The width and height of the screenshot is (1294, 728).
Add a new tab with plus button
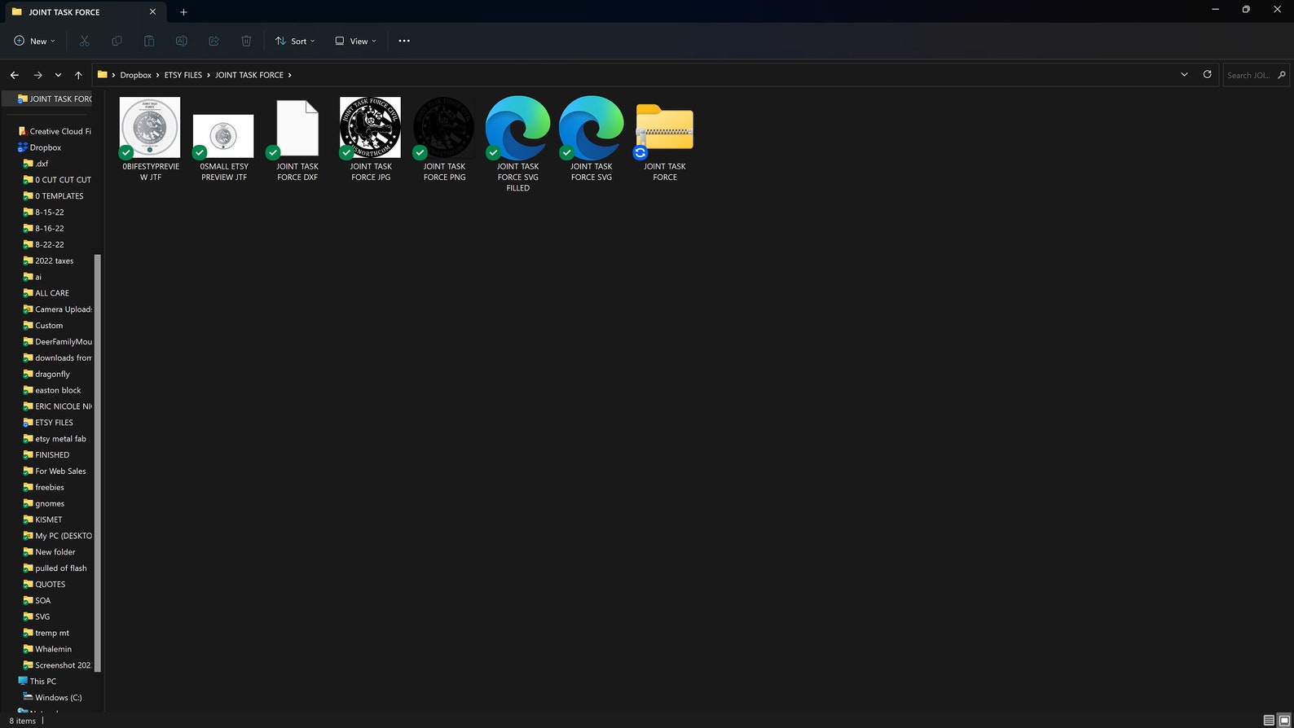click(x=183, y=12)
